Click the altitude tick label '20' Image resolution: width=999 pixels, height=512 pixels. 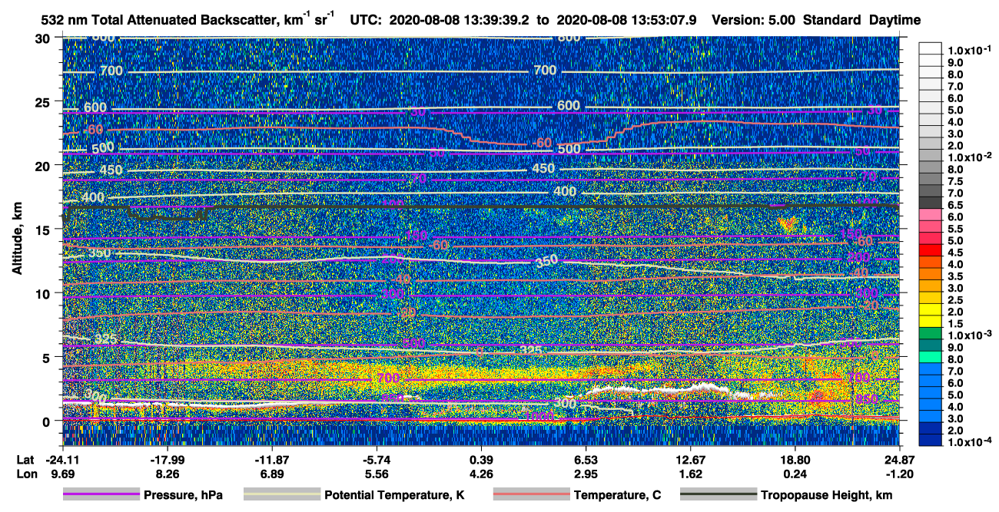45,165
